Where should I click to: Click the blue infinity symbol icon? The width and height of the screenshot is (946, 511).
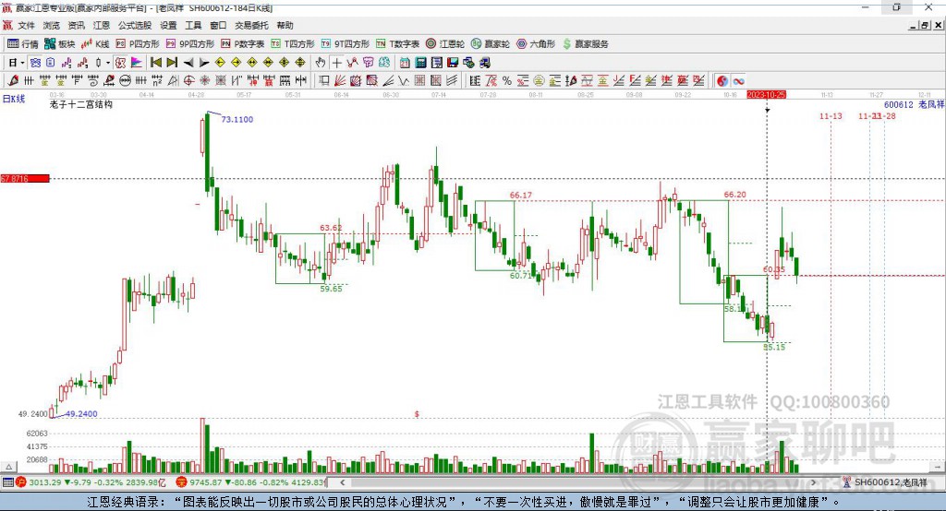738,81
